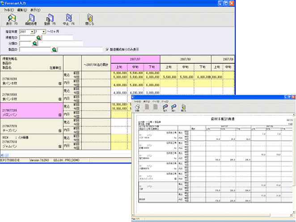The height and width of the screenshot is (222, 296).
Task: Open the 製品CD search lookup icon
Action: 54,50
